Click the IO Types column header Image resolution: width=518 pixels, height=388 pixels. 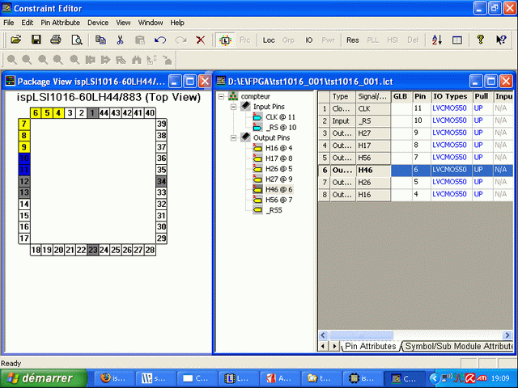pyautogui.click(x=450, y=96)
